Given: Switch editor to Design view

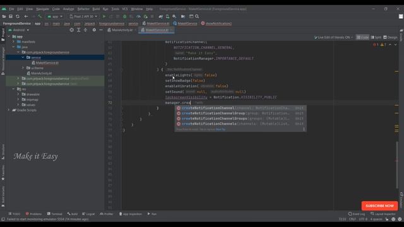Looking at the screenshot, I should pos(390,37).
